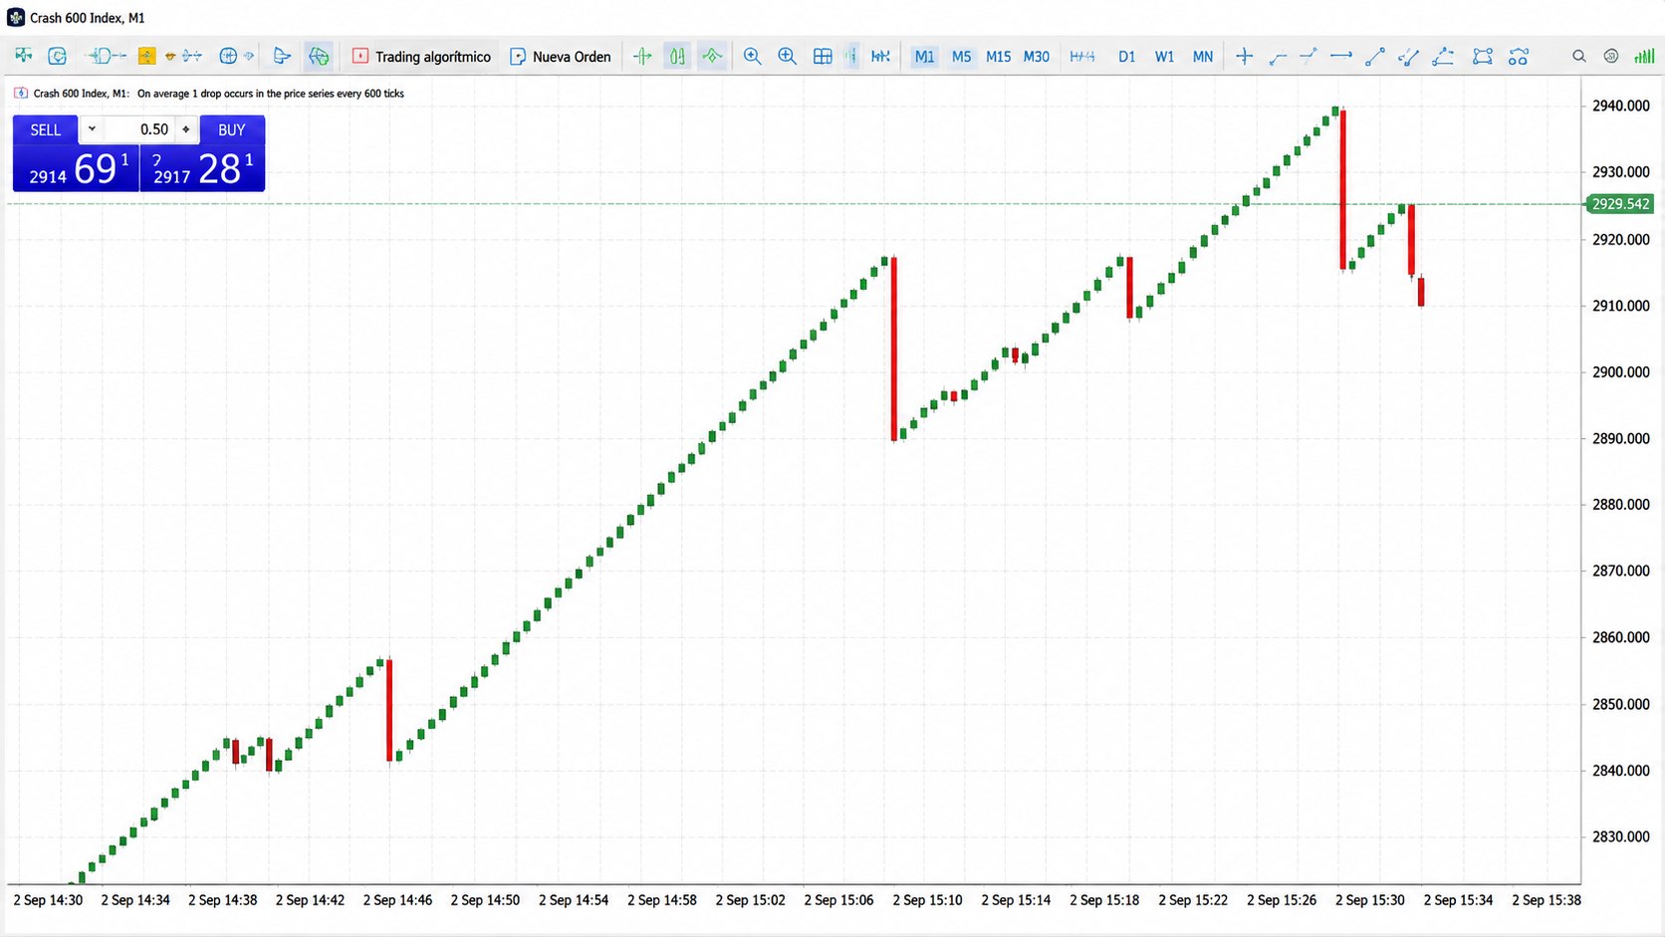The image size is (1665, 937).
Task: Expand the small arrow beside the globe icon
Action: point(249,56)
